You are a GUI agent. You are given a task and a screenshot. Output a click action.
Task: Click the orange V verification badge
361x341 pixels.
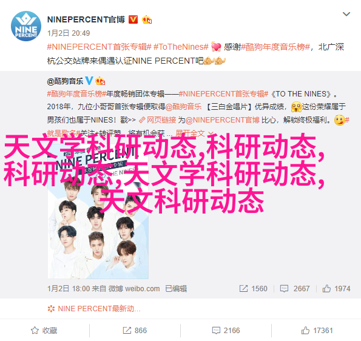133,19
